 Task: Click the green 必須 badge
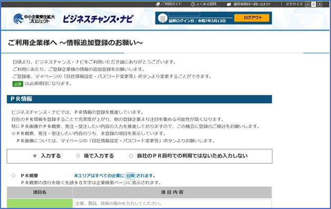(x=18, y=84)
